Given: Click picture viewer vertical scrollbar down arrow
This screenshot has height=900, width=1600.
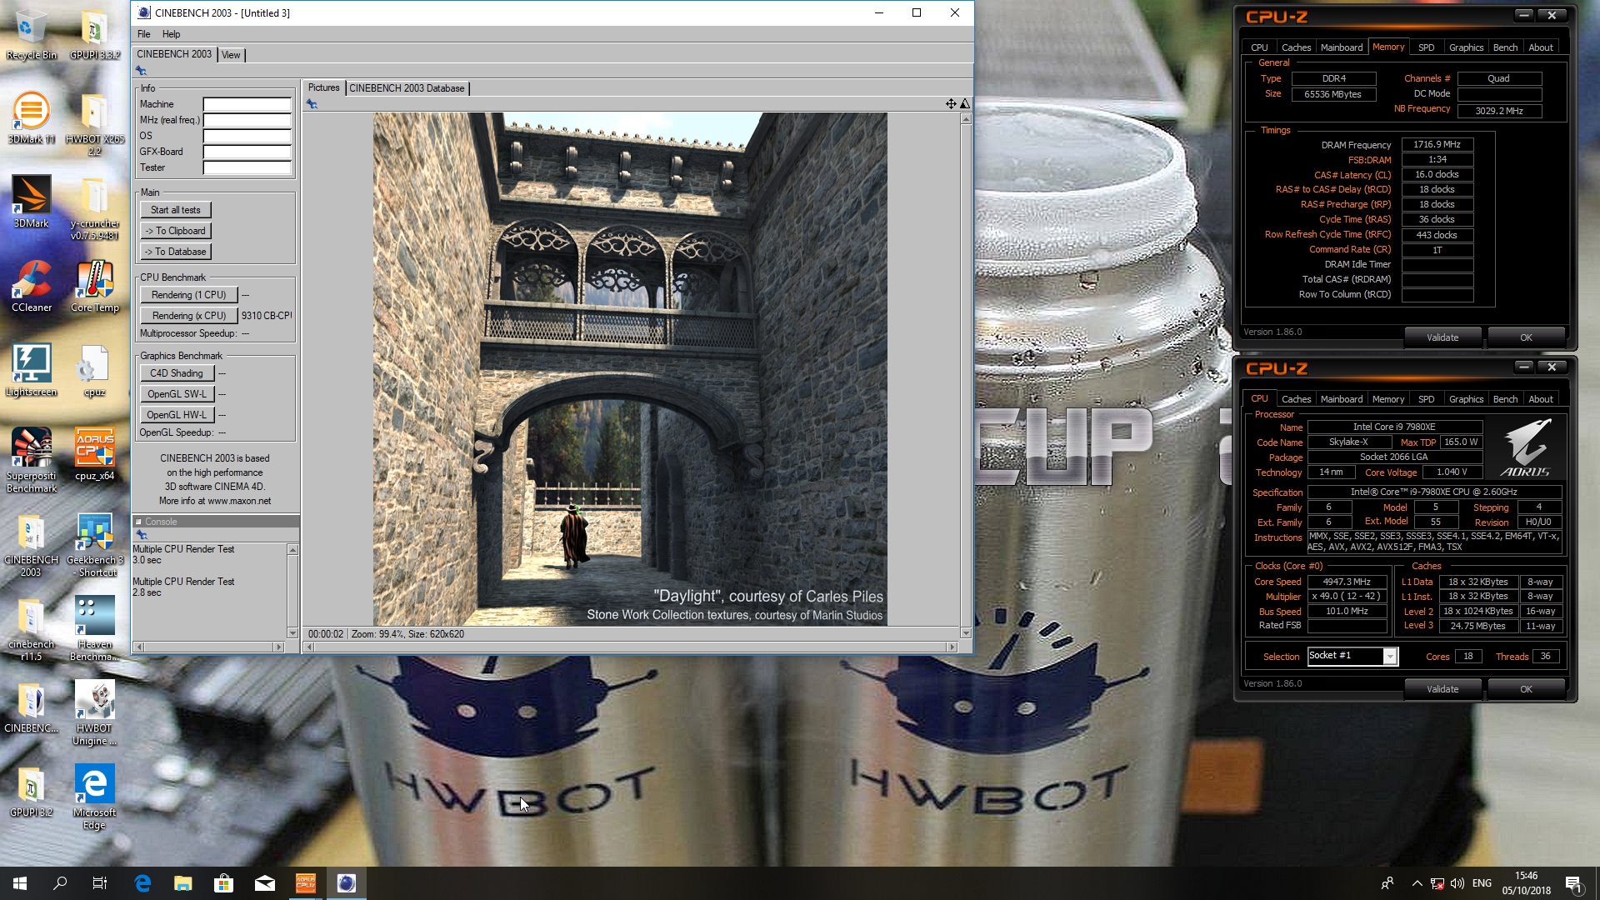Looking at the screenshot, I should (966, 633).
